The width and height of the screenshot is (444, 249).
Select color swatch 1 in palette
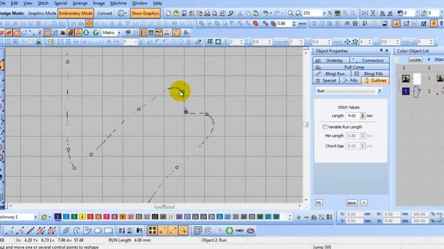[x=58, y=216]
